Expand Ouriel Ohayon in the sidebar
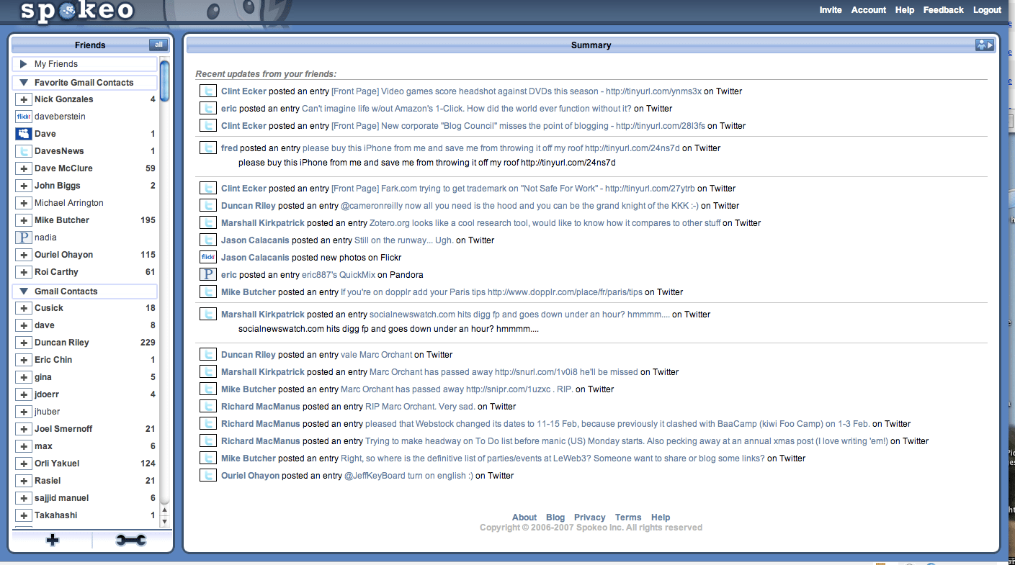Image resolution: width=1015 pixels, height=565 pixels. (23, 255)
